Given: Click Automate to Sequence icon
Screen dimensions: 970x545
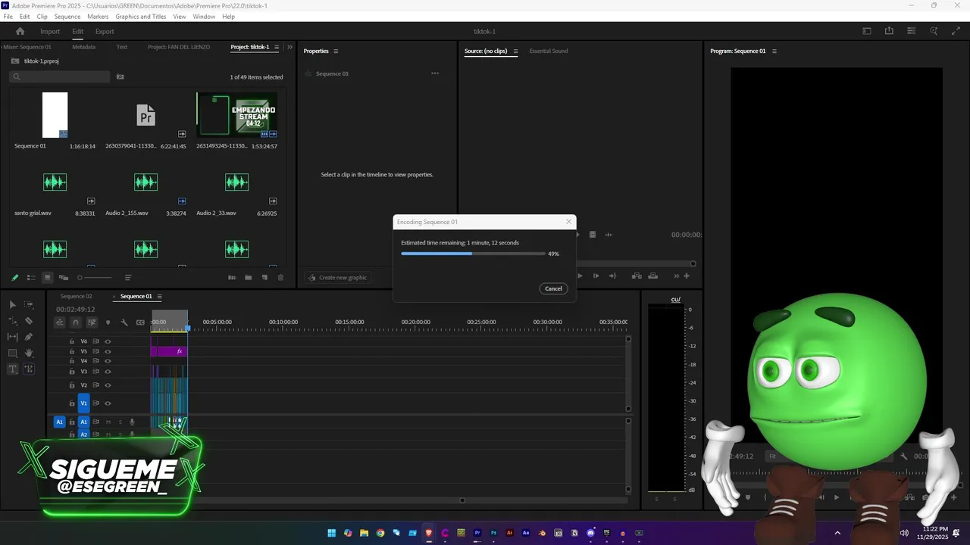Looking at the screenshot, I should click(232, 278).
